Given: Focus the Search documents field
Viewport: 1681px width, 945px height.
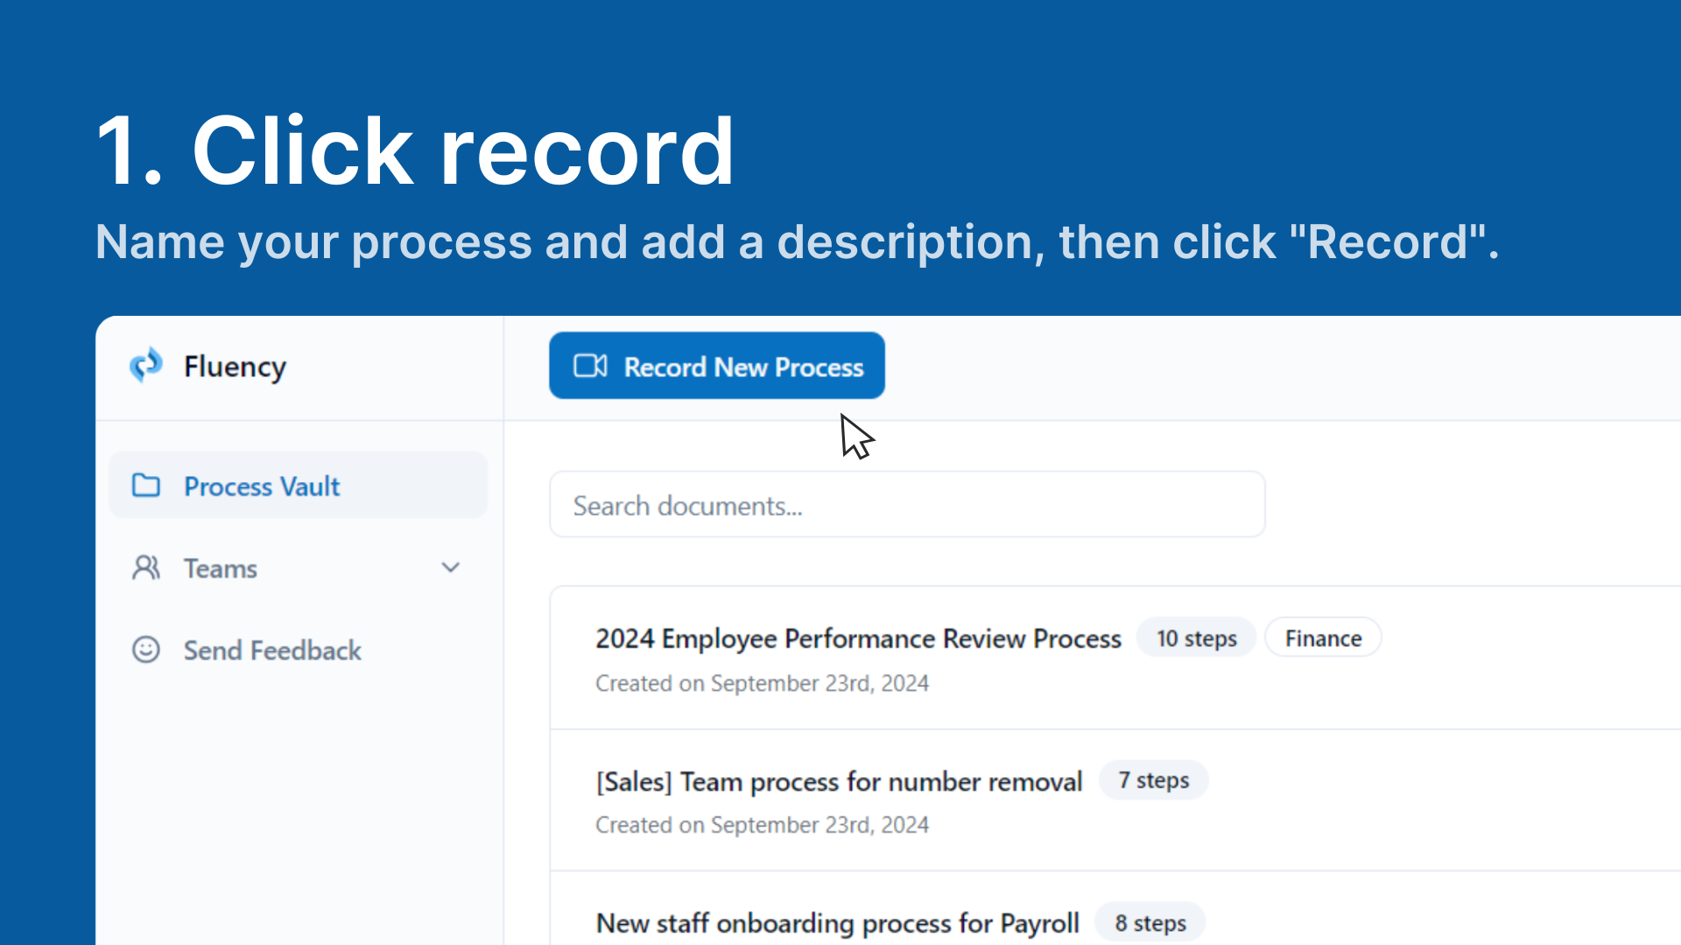Looking at the screenshot, I should (906, 505).
